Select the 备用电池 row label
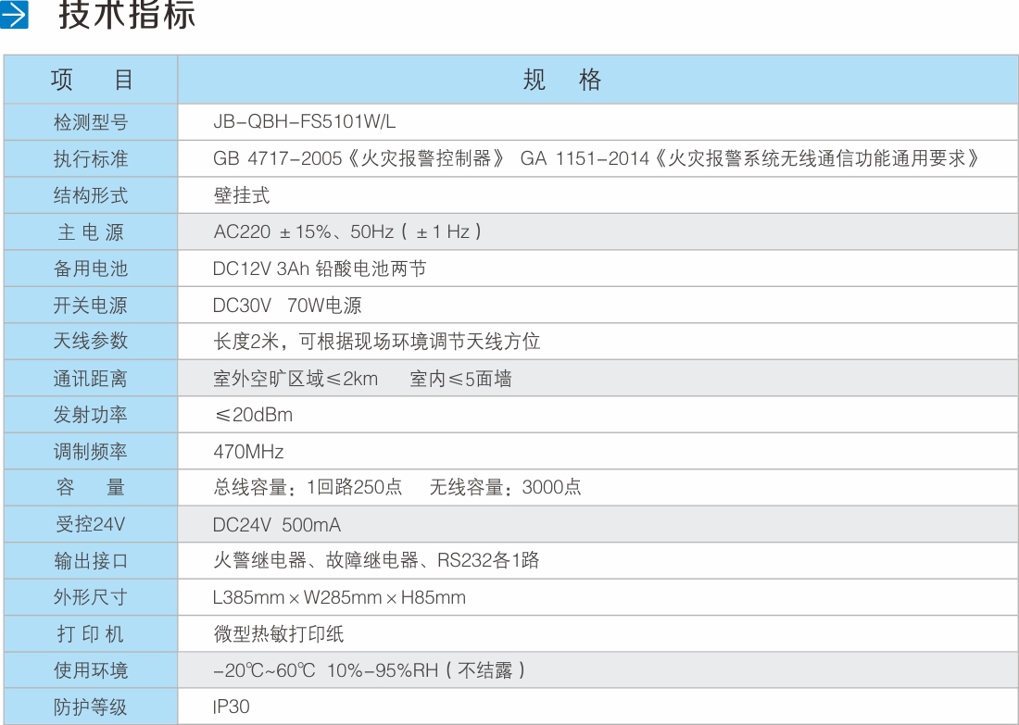 point(90,269)
